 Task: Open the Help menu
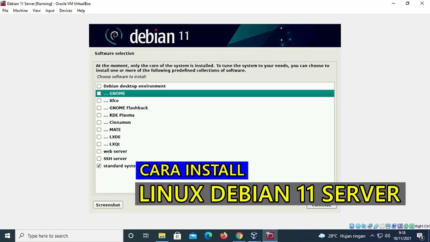click(x=81, y=11)
